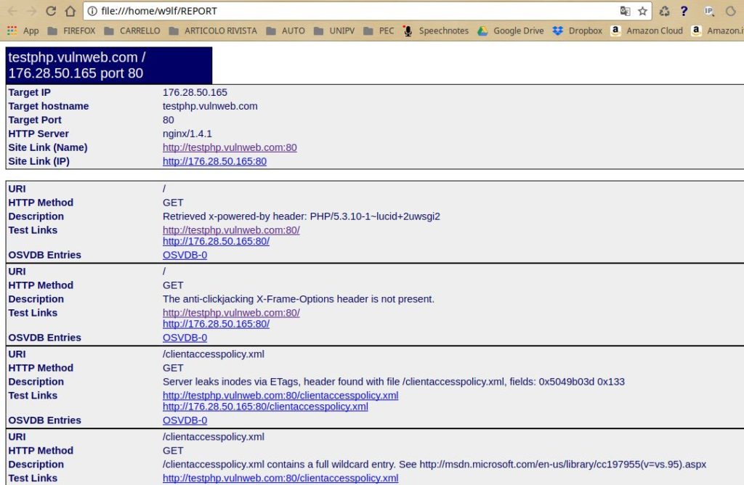Click the browser forward arrow
744x485 pixels.
point(31,11)
